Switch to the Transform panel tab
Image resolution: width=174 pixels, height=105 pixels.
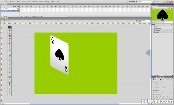click(x=160, y=78)
